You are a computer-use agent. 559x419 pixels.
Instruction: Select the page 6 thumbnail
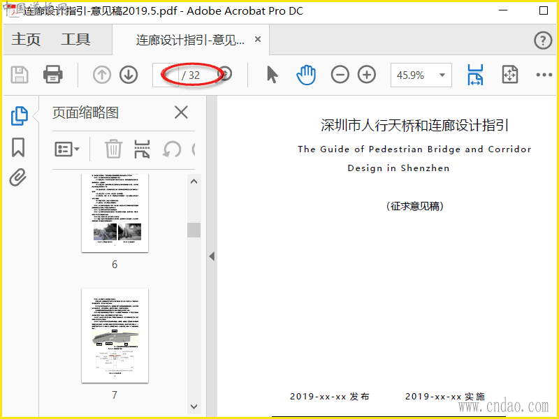click(115, 213)
